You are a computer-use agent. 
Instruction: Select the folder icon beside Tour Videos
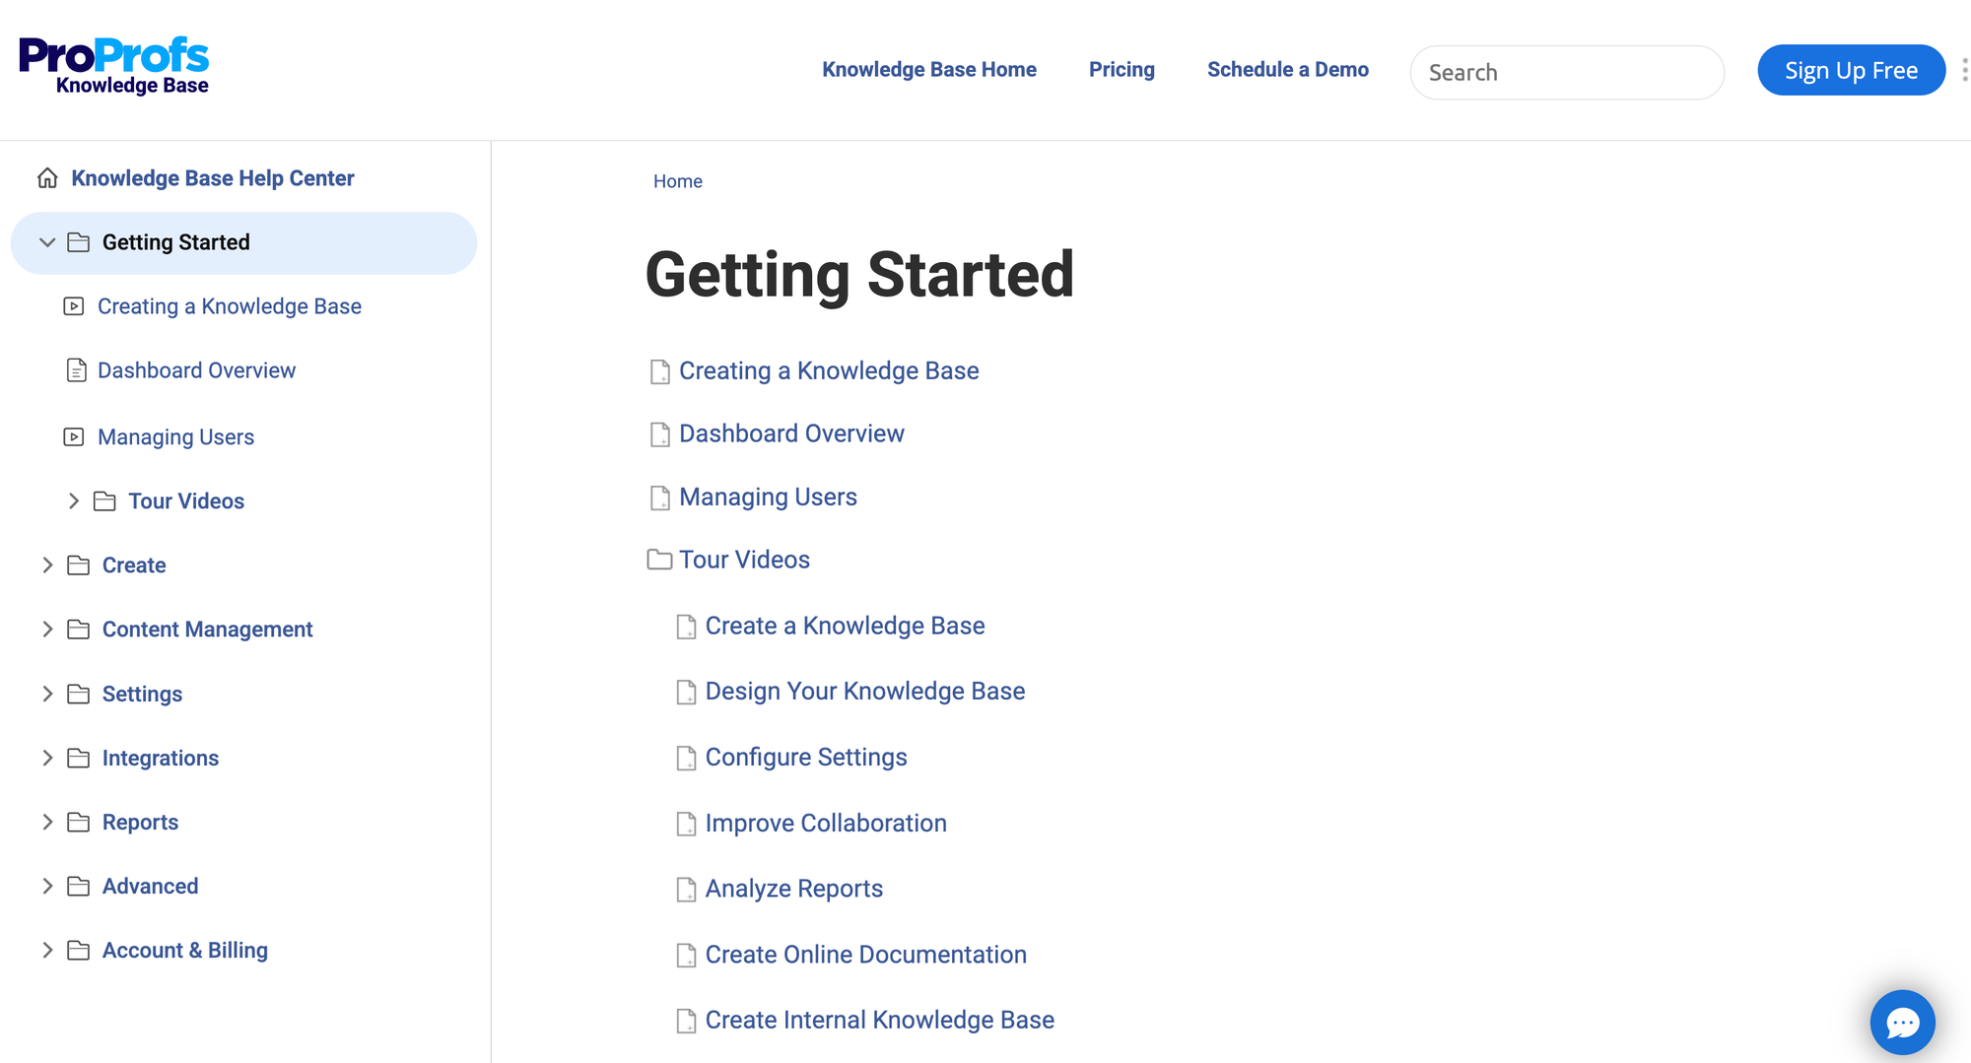[x=104, y=500]
